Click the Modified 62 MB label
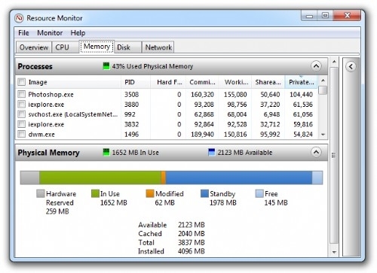Screen dimensions: 377x273 click(x=169, y=198)
